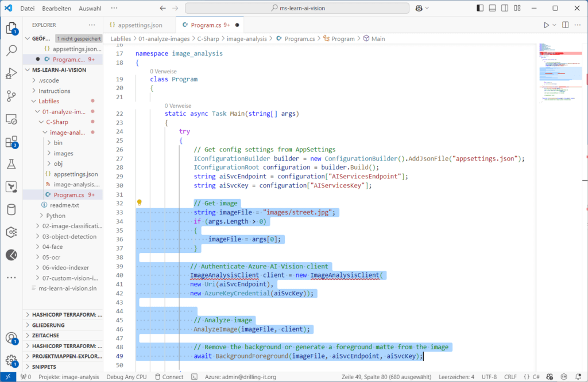Click Debug Any CPU in status bar
Viewport: 588px width, 382px height.
(x=126, y=377)
